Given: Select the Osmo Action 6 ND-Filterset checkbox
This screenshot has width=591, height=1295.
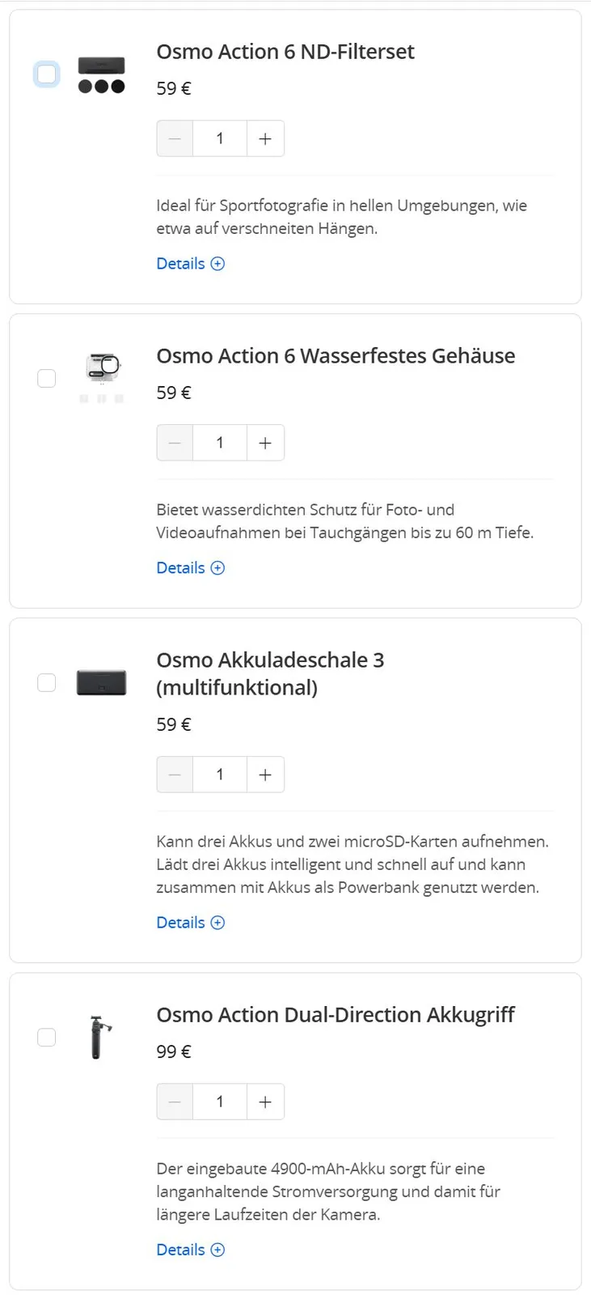Looking at the screenshot, I should coord(47,74).
